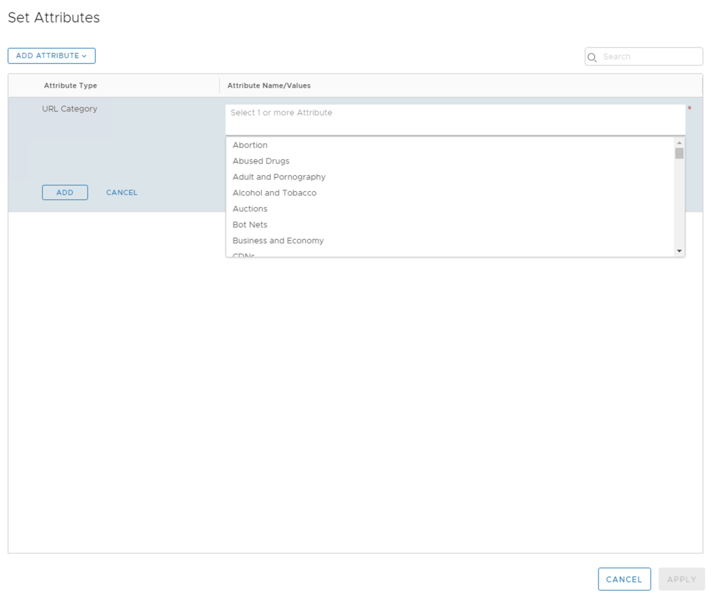The width and height of the screenshot is (711, 597).
Task: Click the Select 1 or more Attribute field
Action: (x=455, y=119)
